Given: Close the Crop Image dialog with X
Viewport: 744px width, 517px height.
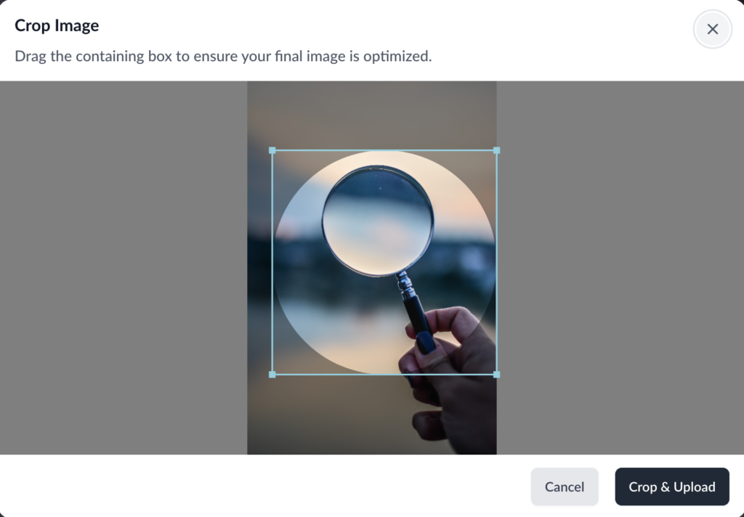Looking at the screenshot, I should pos(712,29).
